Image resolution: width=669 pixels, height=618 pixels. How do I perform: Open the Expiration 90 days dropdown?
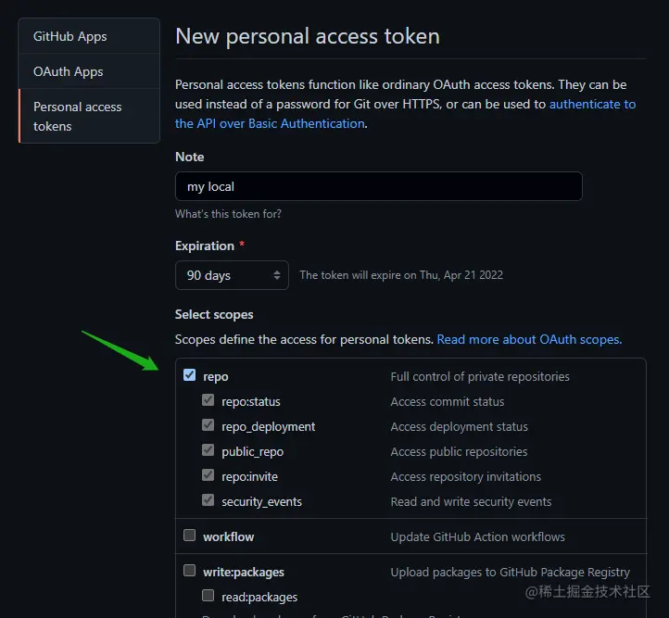(x=232, y=275)
